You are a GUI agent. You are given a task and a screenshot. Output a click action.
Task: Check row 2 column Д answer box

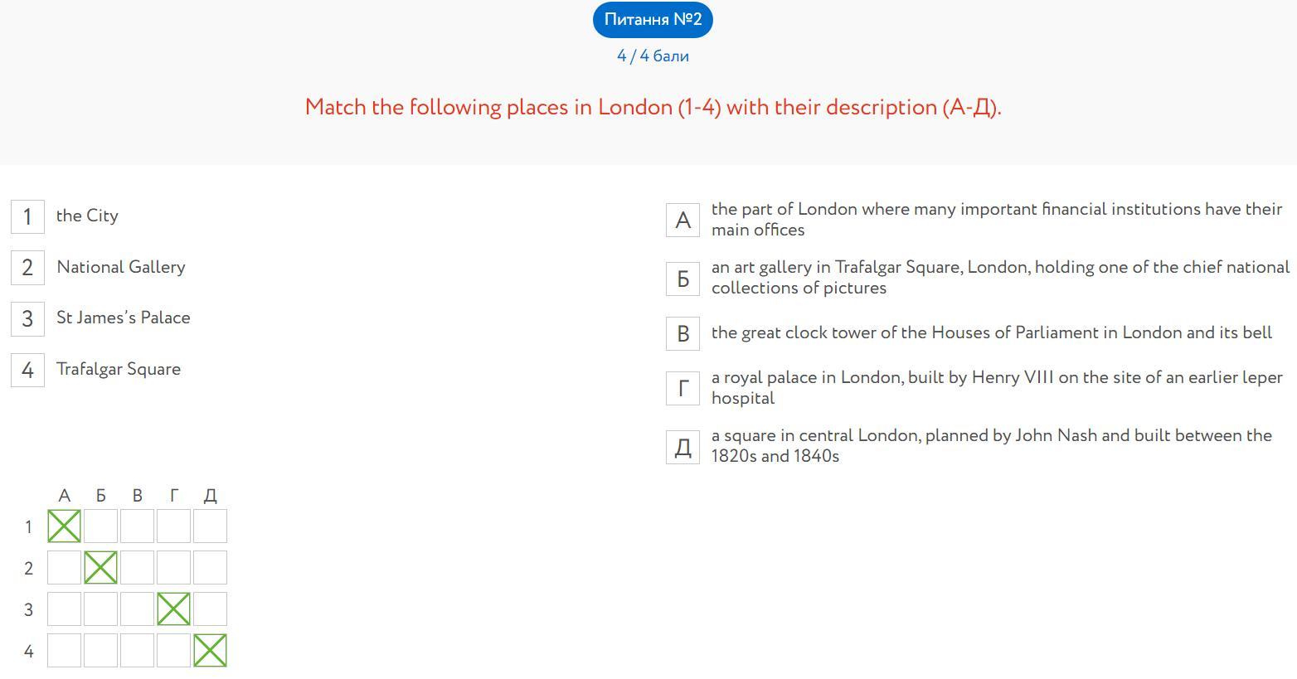click(x=210, y=568)
